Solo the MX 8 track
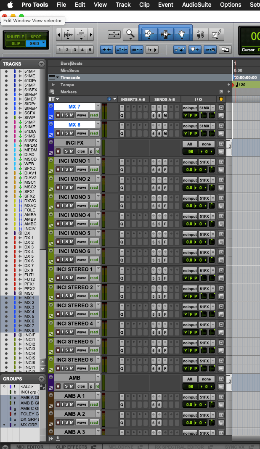Screen dimensions: 260x449 point(67,133)
